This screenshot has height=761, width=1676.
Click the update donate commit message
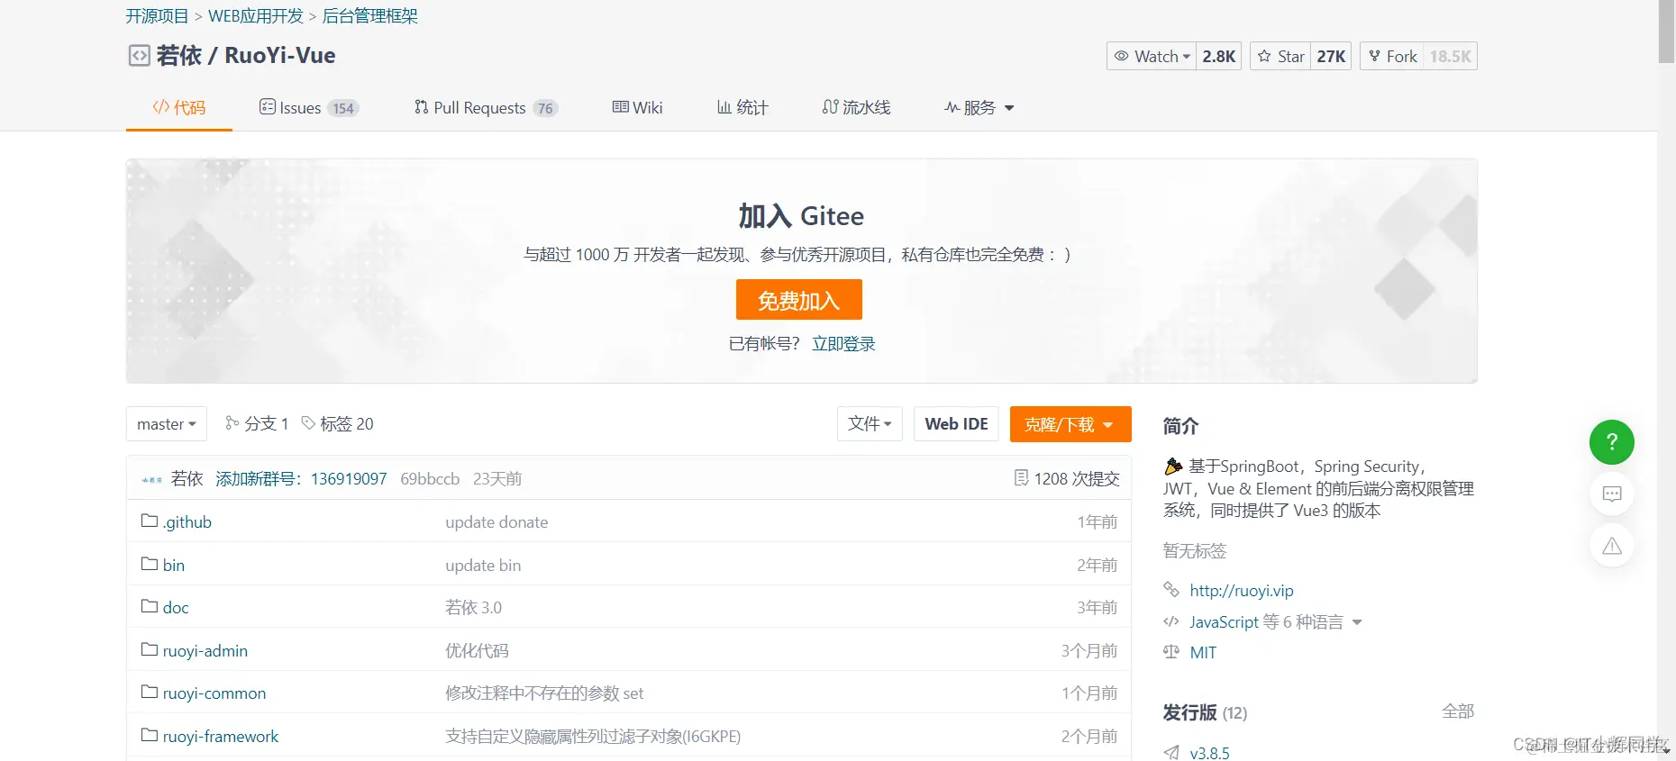(496, 522)
